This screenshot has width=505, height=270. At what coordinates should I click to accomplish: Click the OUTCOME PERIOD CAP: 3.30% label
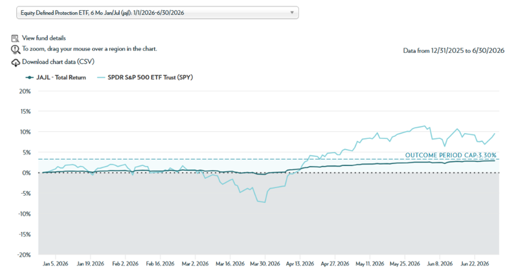point(451,155)
